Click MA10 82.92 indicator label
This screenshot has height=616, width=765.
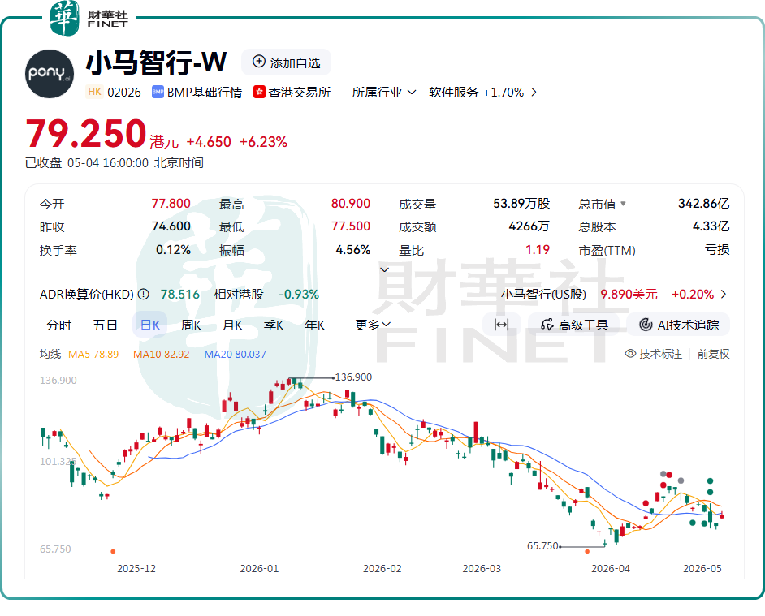click(x=161, y=354)
